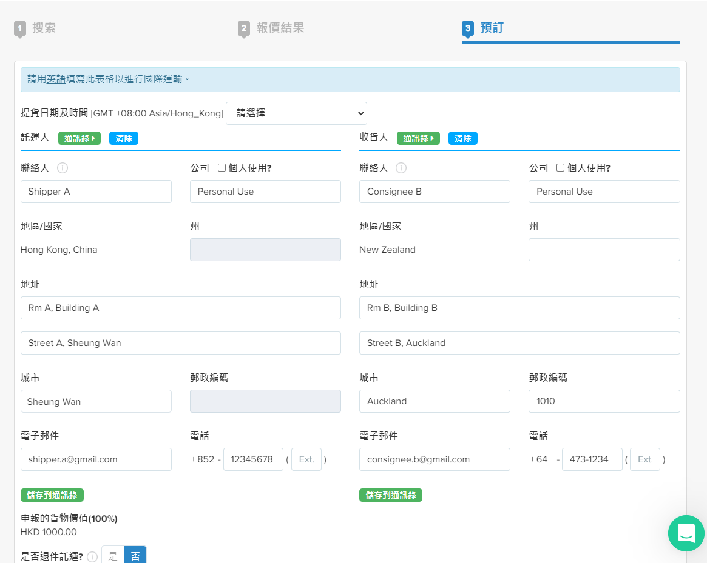Edit shipper phone 12345678 field
707x563 pixels.
254,459
